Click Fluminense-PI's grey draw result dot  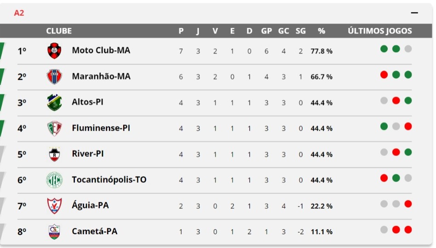click(396, 127)
